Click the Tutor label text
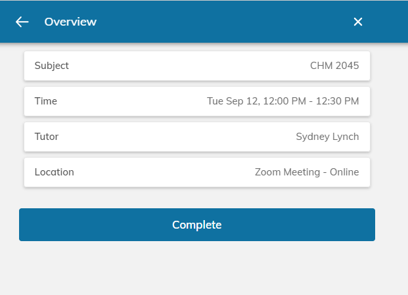Viewport: 408px width, 295px height. pyautogui.click(x=47, y=137)
